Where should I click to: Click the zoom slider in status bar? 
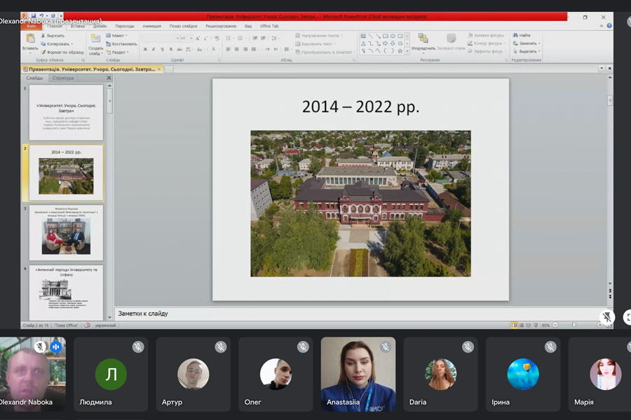tap(574, 325)
